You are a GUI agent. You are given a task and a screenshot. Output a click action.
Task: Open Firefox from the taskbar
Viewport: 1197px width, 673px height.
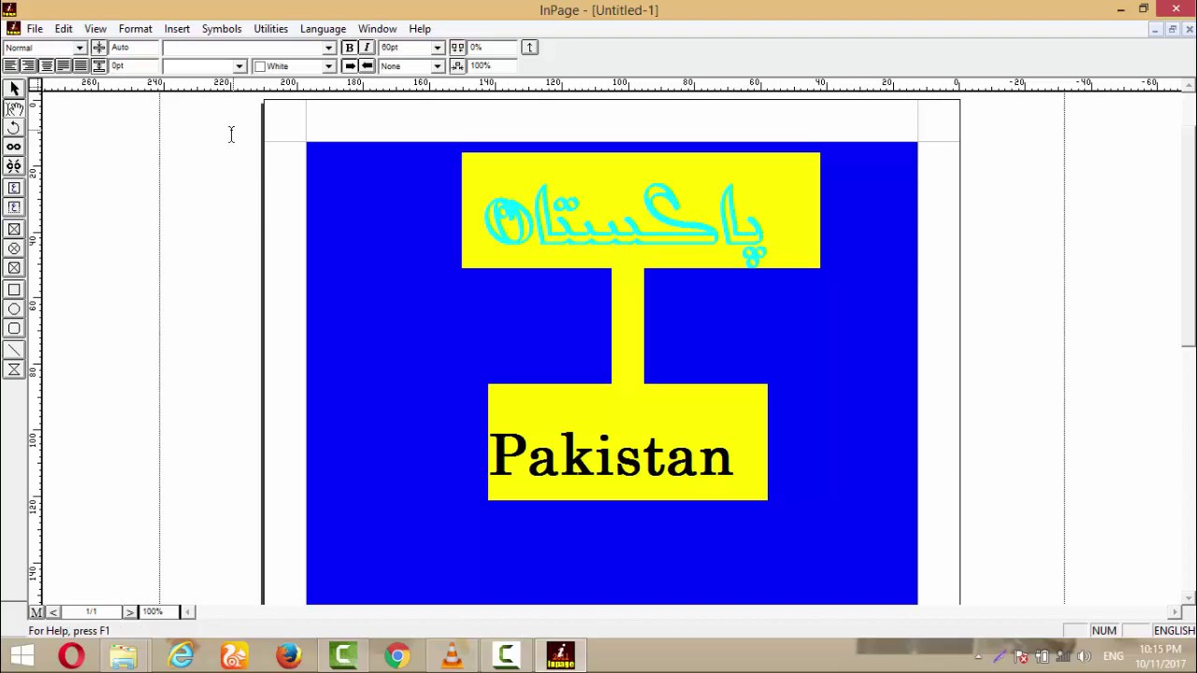(288, 655)
